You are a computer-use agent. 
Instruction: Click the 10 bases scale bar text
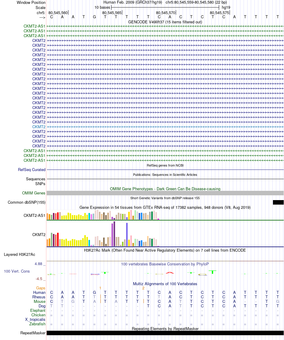coord(102,7)
